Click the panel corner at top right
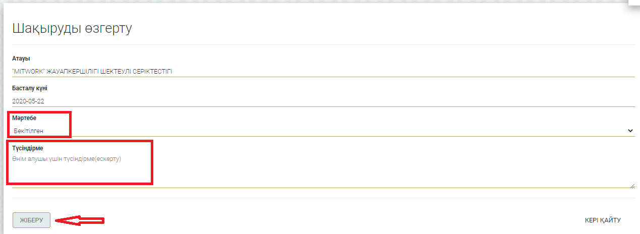This screenshot has height=234, width=640. coord(632,5)
